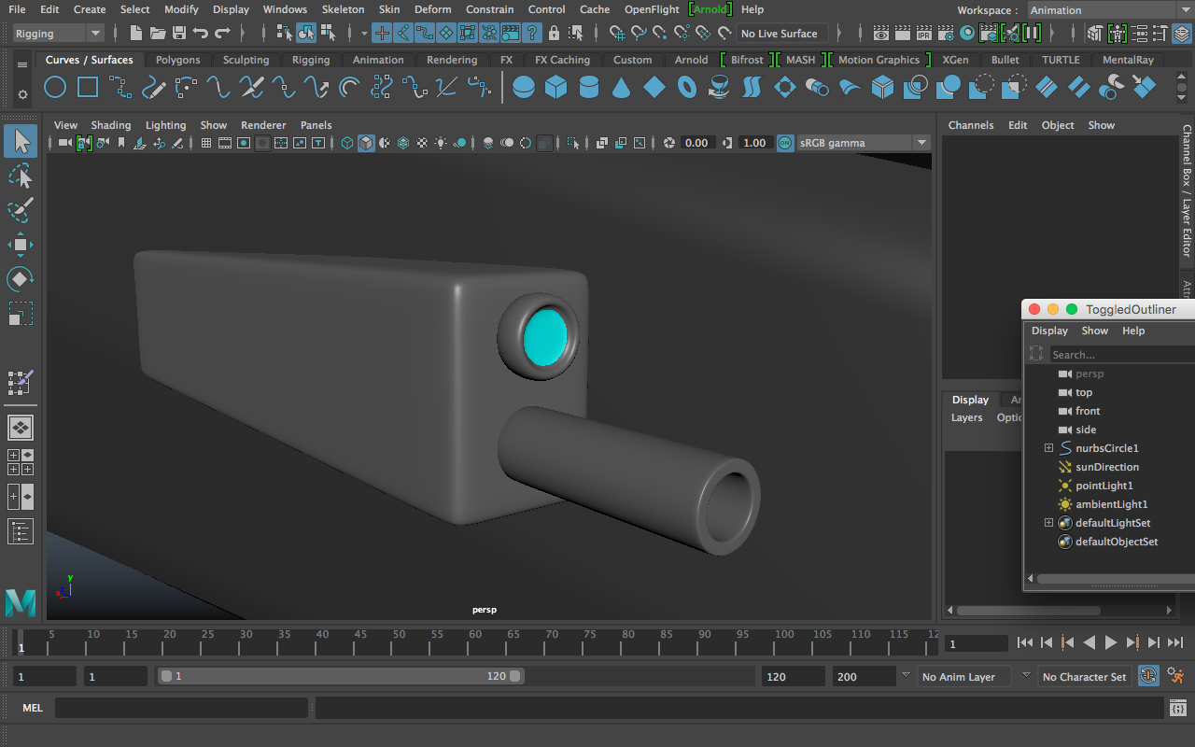Viewport: 1195px width, 747px height.
Task: Create a NURBS sphere from the shelf
Action: 524,88
